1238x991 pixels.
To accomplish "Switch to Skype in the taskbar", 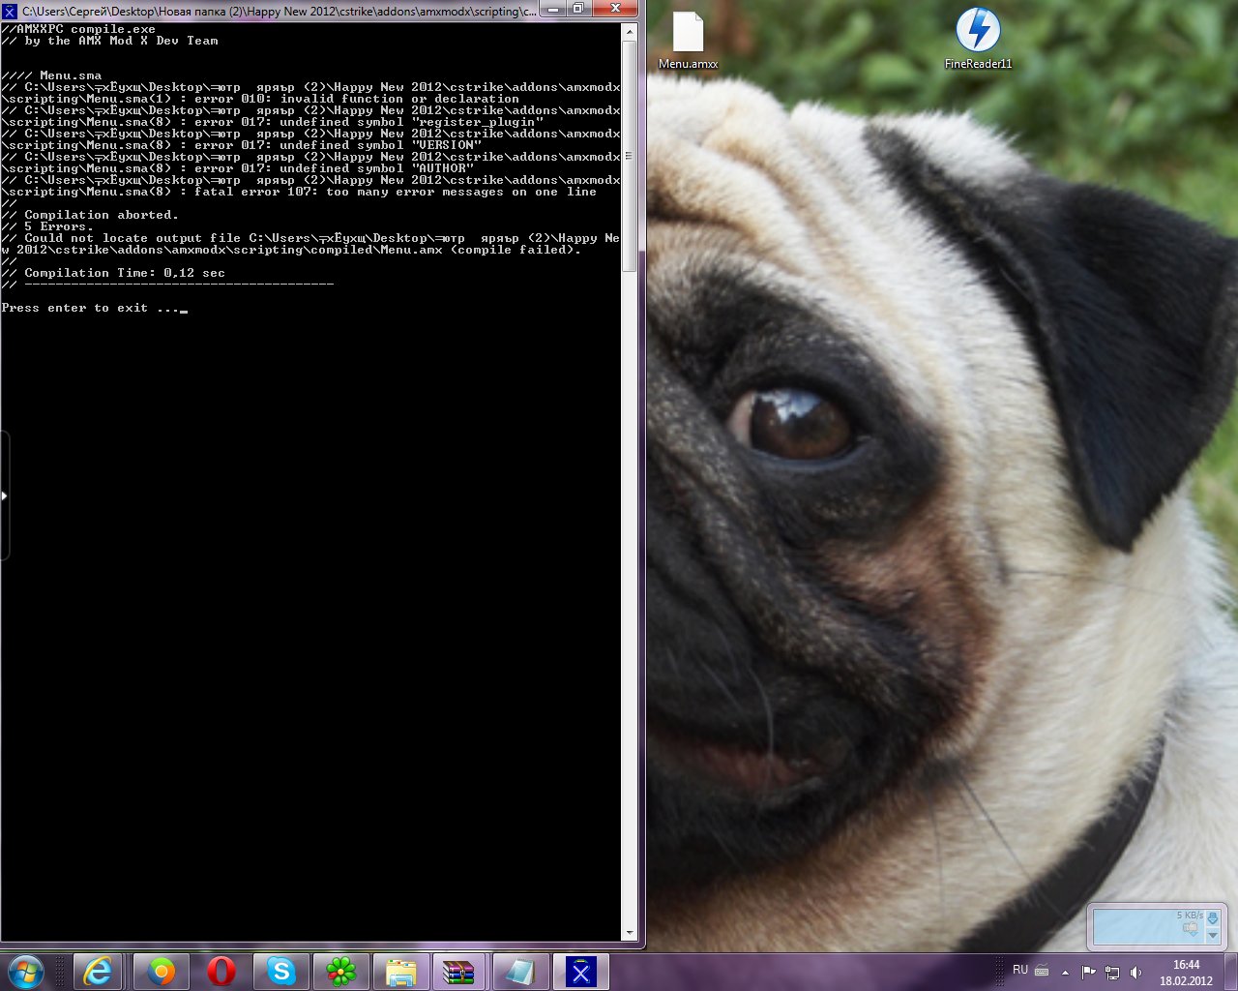I will tap(281, 972).
